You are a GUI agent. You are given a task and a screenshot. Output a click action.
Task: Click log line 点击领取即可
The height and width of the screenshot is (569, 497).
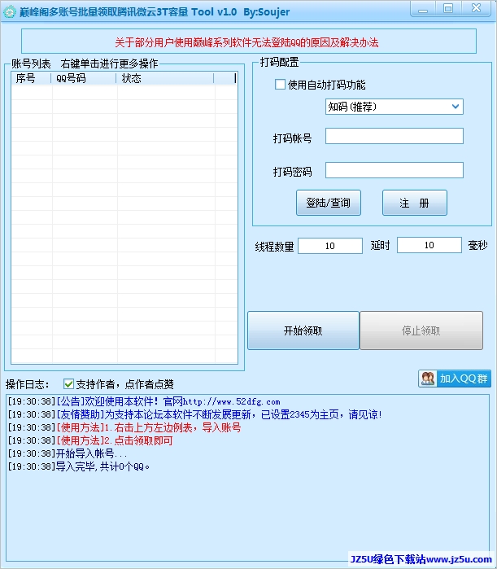click(90, 440)
